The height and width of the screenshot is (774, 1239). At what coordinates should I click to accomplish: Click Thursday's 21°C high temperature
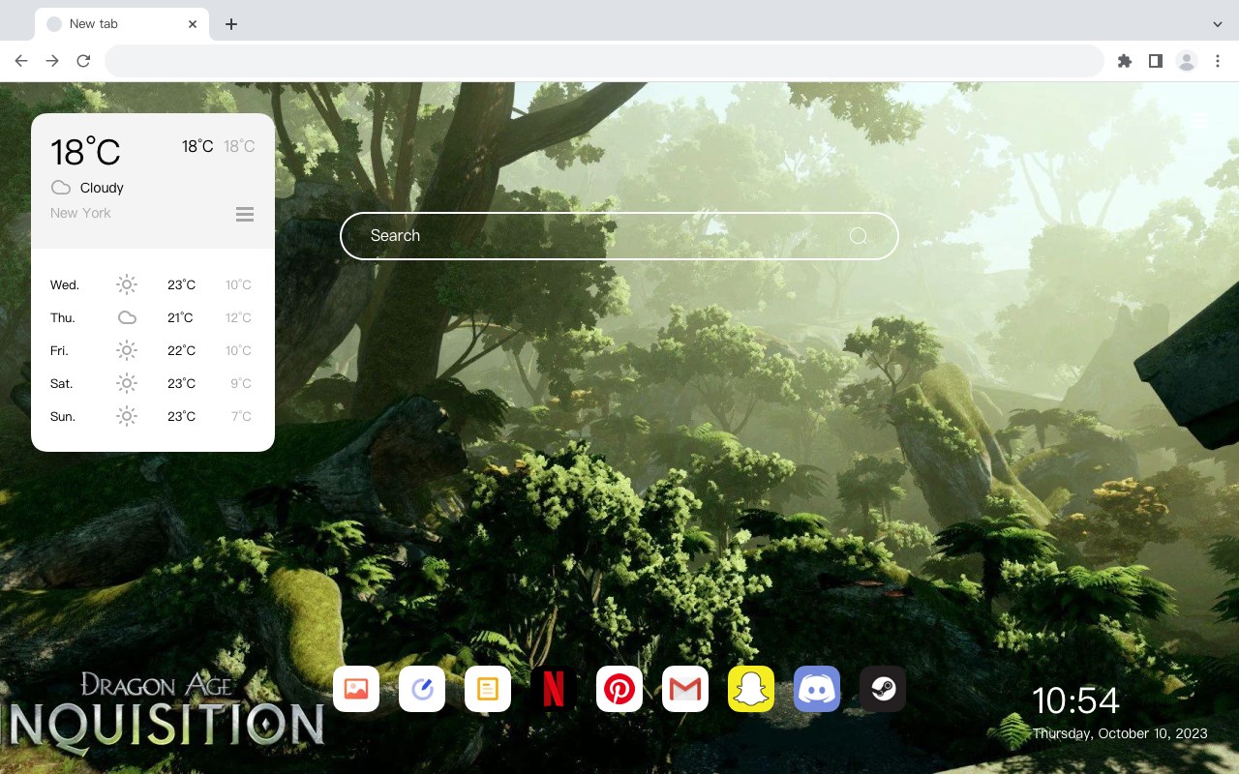(x=180, y=317)
